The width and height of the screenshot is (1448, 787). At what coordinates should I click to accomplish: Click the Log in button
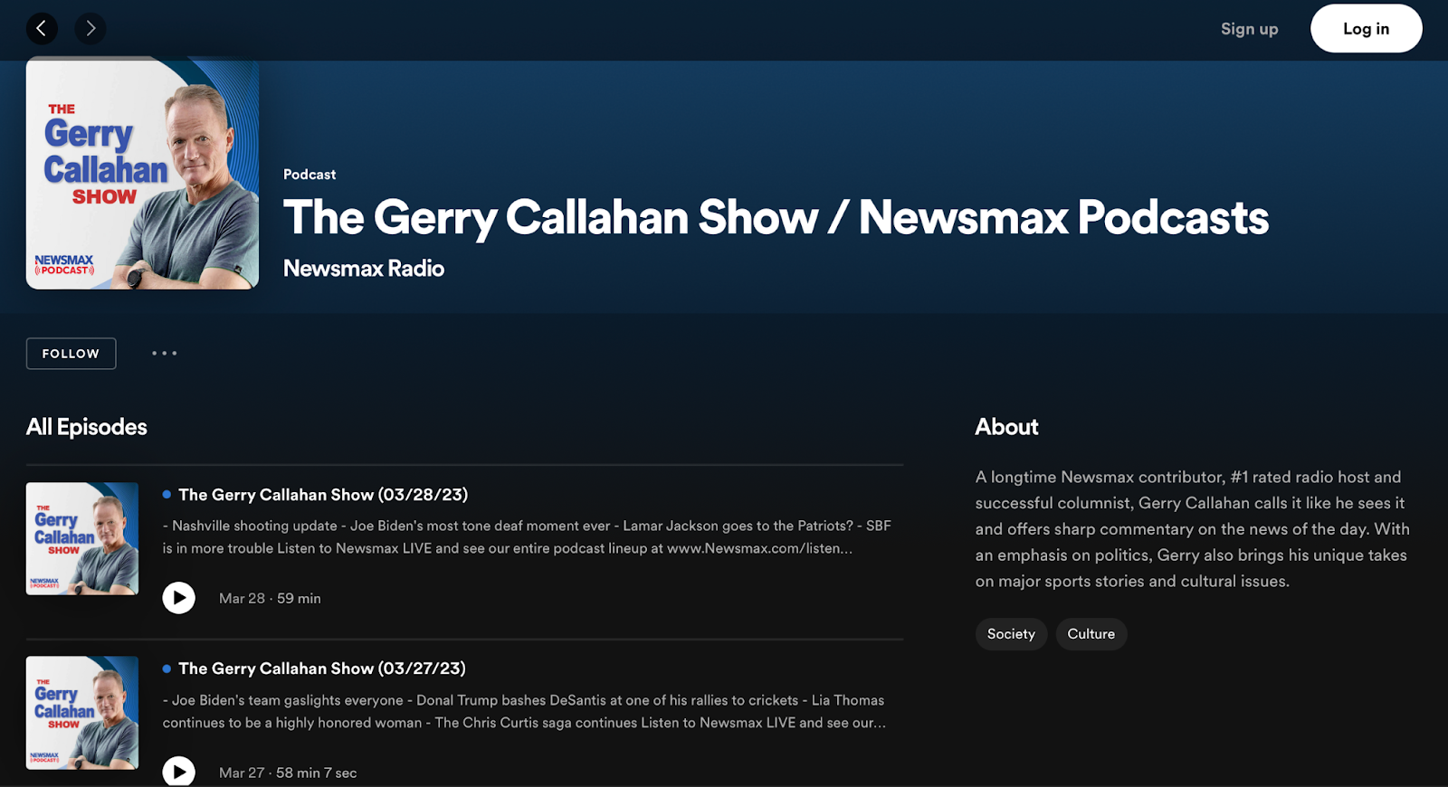[x=1366, y=29]
